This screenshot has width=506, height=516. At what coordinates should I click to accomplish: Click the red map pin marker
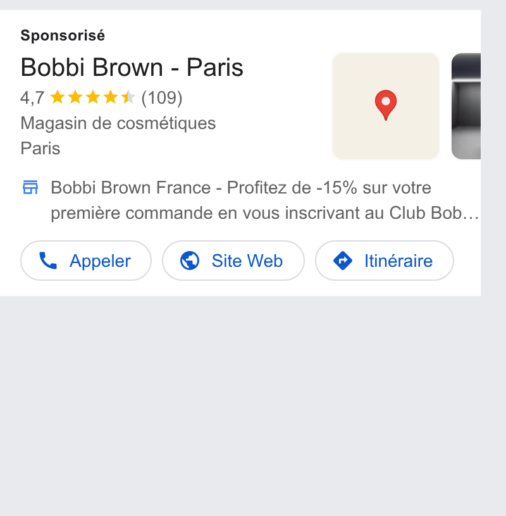point(385,105)
